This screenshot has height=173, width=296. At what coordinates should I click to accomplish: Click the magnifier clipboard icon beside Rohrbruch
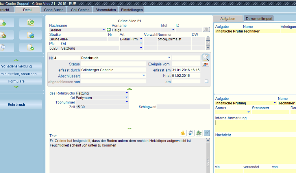click(206, 57)
